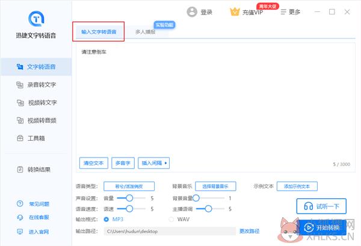Screen dimensions: 361x246
Task: Open 录音转文字 in sidebar
Action: pyautogui.click(x=36, y=85)
